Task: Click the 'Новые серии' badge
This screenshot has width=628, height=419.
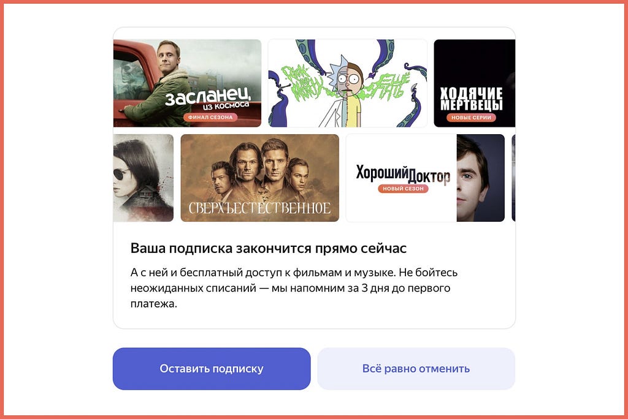Action: [471, 118]
